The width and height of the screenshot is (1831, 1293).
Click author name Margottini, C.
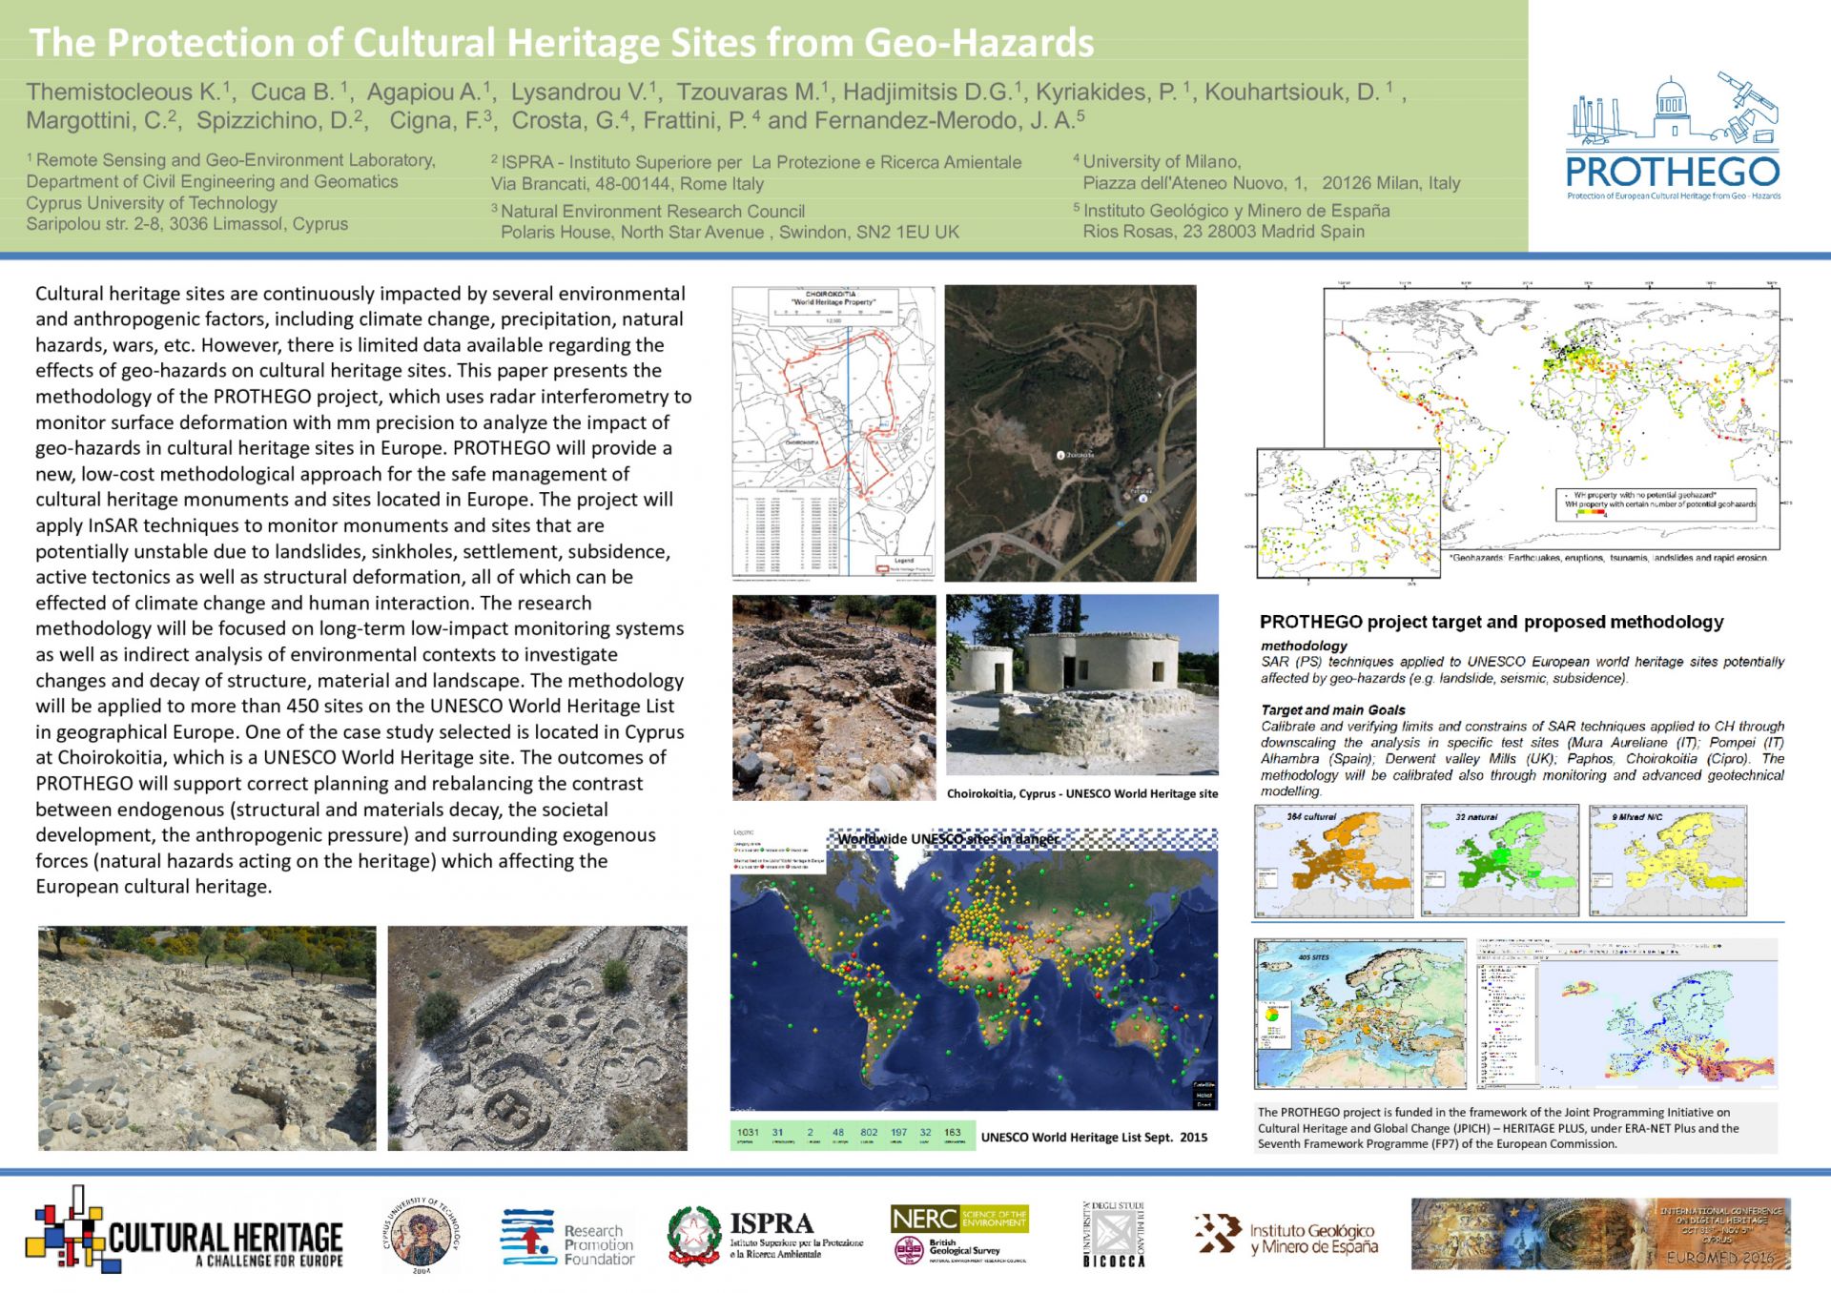point(101,120)
